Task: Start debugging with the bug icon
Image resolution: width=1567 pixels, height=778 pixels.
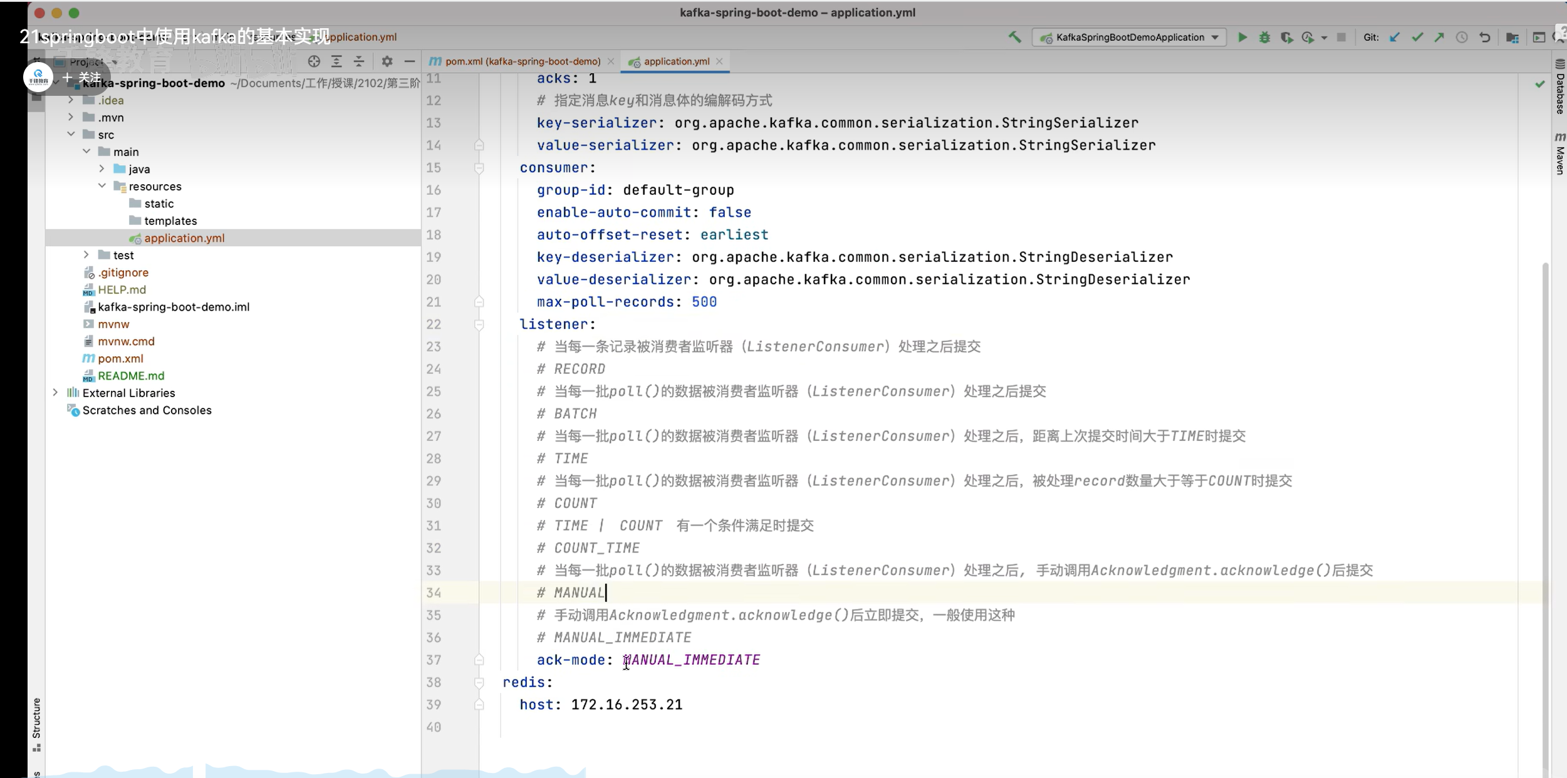Action: (1264, 37)
